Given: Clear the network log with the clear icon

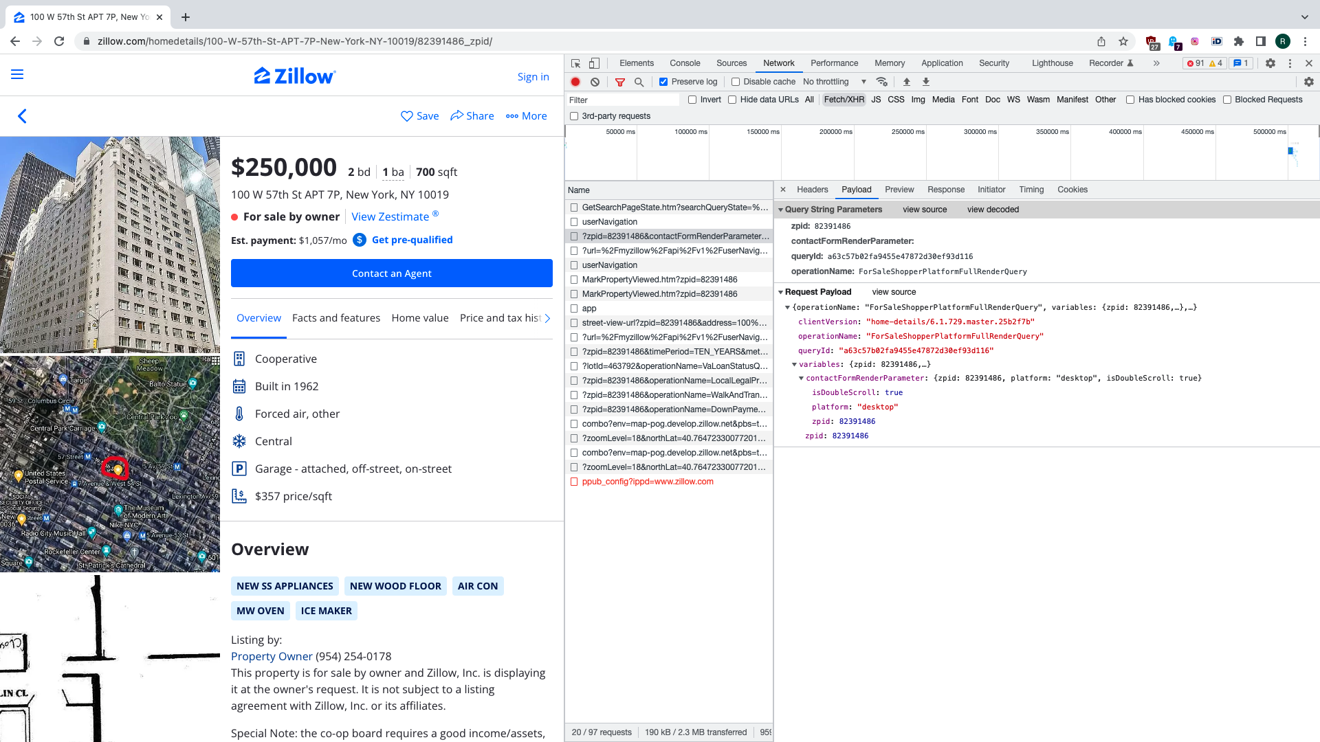Looking at the screenshot, I should click(595, 82).
